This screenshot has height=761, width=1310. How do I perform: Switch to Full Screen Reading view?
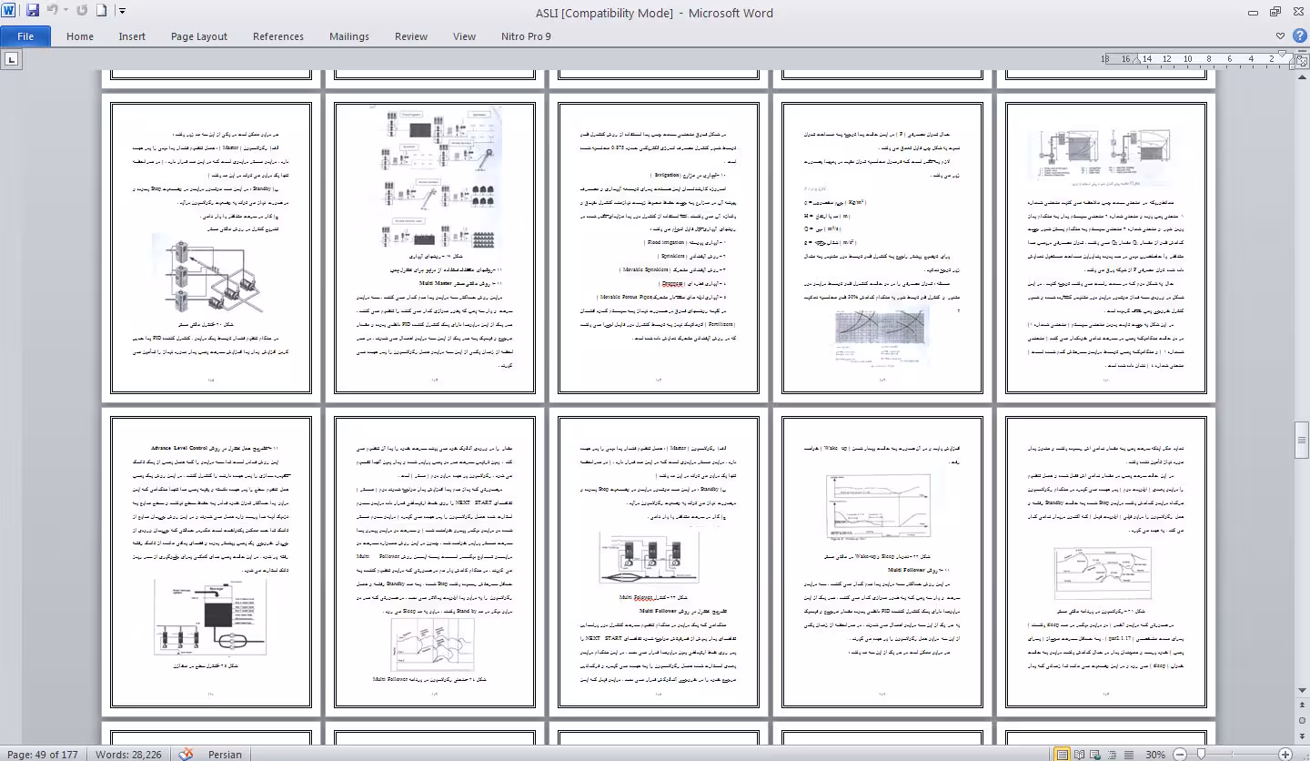(1078, 754)
